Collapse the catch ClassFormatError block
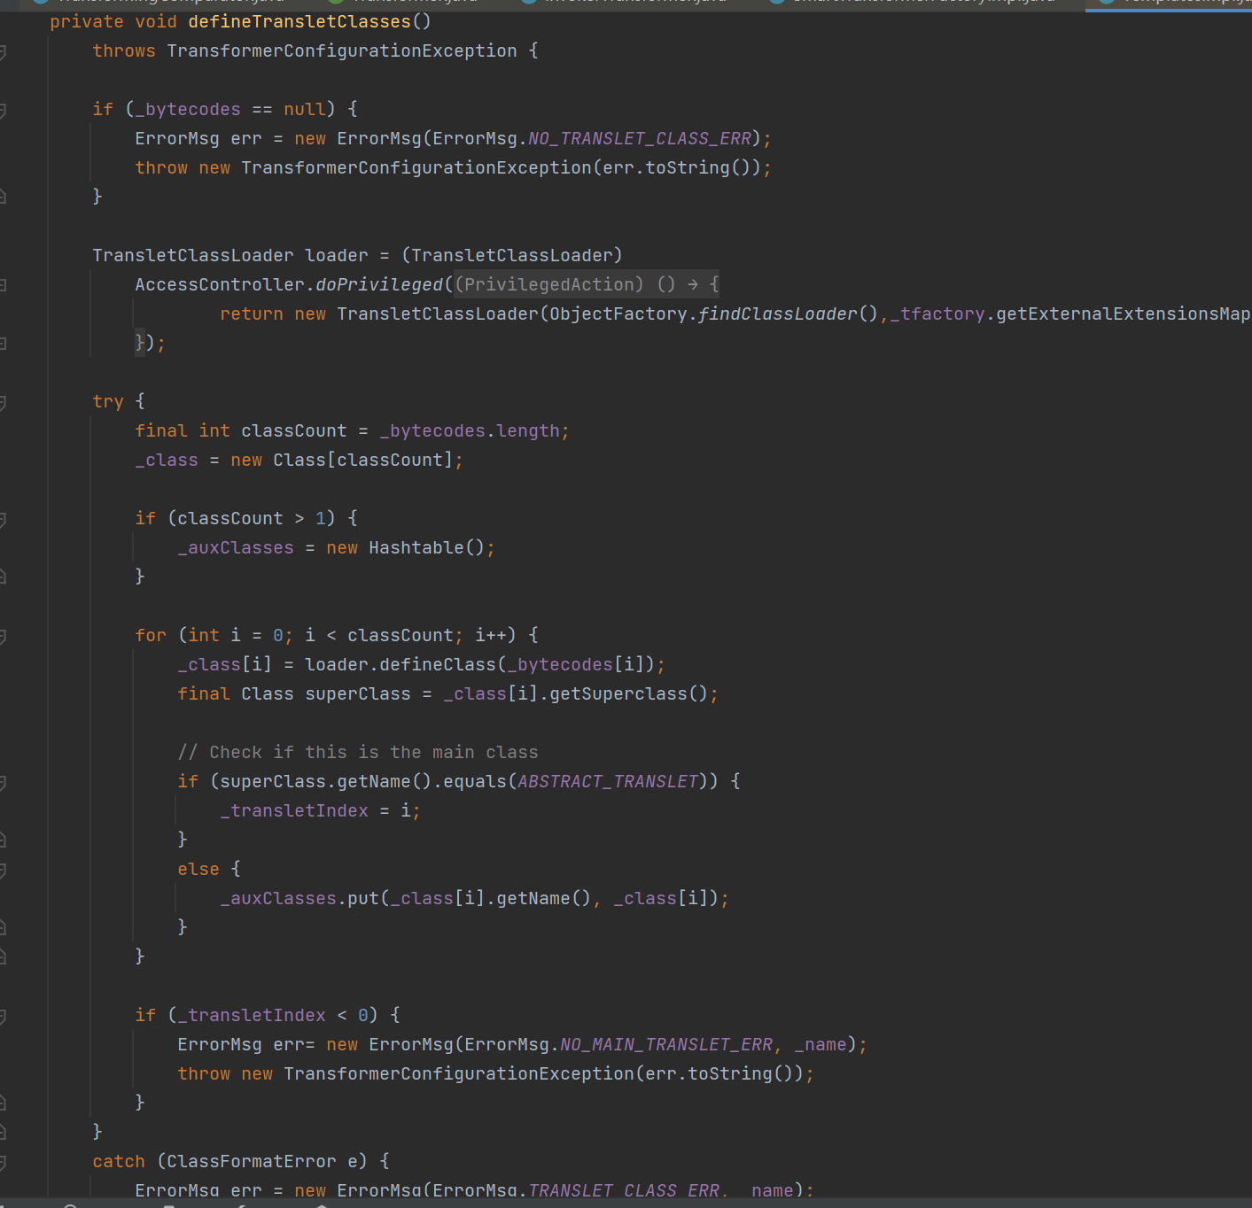Screen dimensions: 1252x1208 point(3,1163)
